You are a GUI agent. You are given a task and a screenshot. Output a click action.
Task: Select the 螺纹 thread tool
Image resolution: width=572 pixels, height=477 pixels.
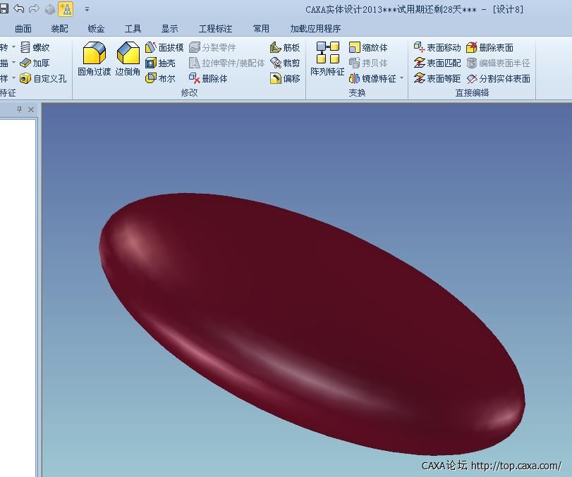(x=35, y=47)
